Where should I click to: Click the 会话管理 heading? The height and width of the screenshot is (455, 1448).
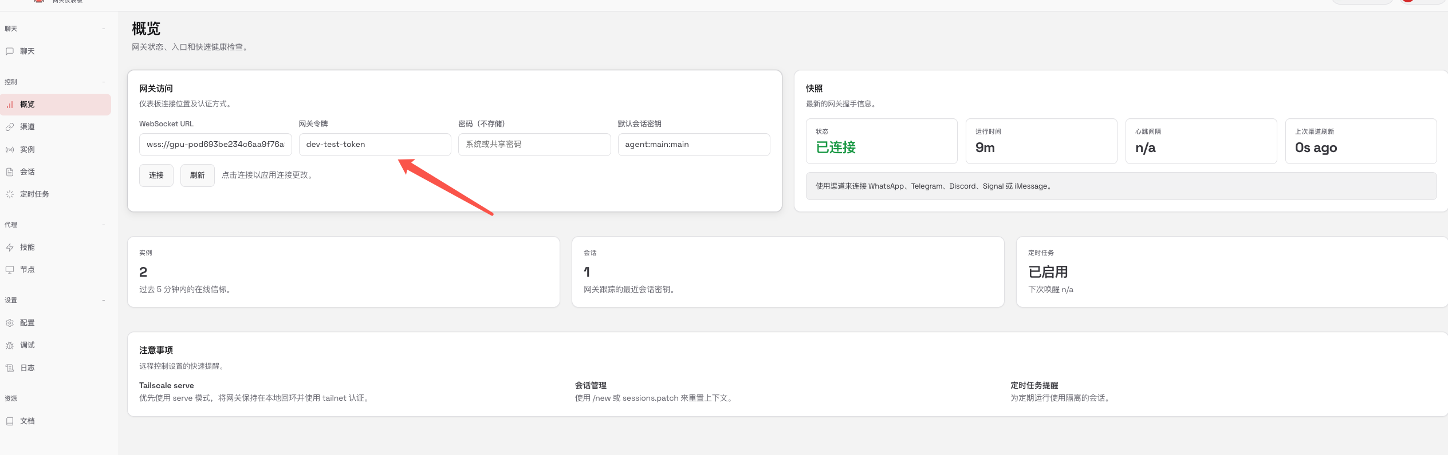[x=591, y=386]
